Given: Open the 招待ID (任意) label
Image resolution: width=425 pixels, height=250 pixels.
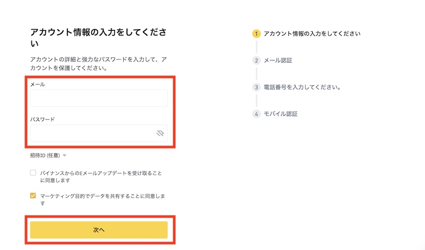Looking at the screenshot, I should tap(45, 156).
